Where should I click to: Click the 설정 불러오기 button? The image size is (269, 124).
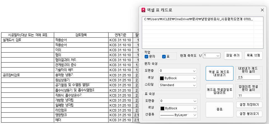pos(249,113)
